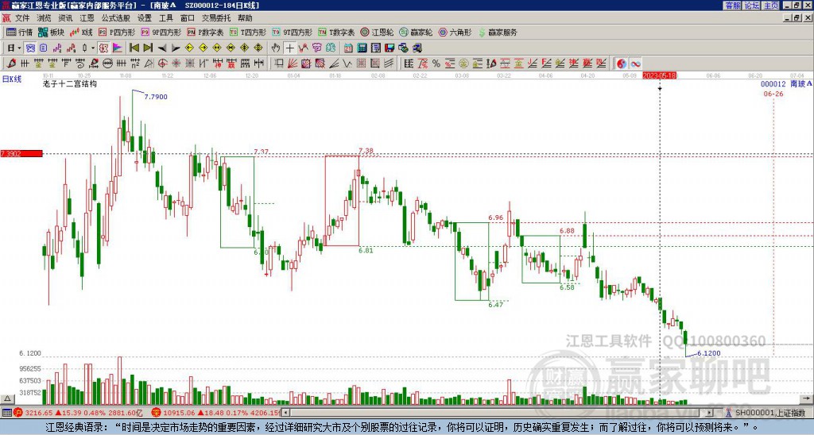Viewport: 814px width, 435px height.
Task: Select the hand pan tool
Action: coord(276,48)
